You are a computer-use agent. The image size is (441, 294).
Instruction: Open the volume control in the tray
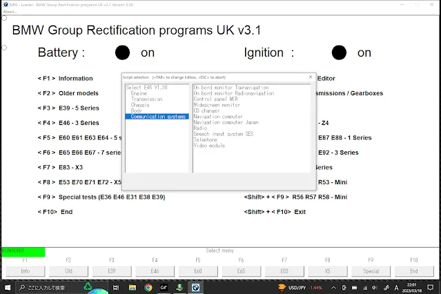click(374, 288)
